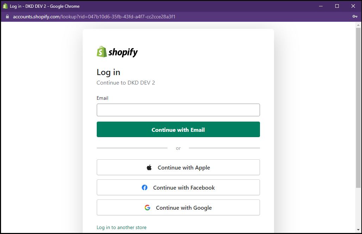Open the Log in to another store link

click(121, 227)
